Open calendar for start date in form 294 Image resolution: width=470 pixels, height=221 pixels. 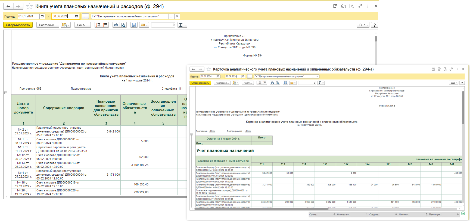coord(42,16)
